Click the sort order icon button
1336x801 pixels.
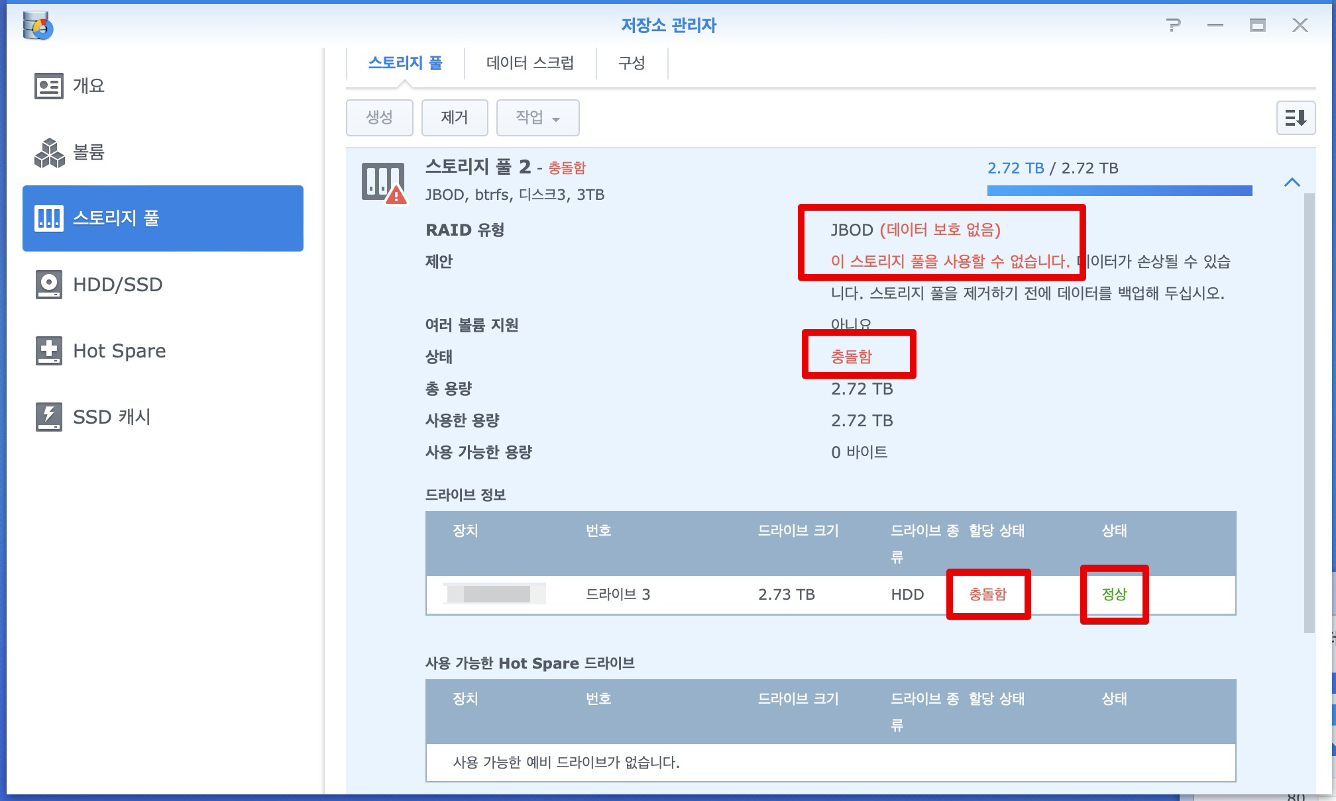[x=1295, y=118]
